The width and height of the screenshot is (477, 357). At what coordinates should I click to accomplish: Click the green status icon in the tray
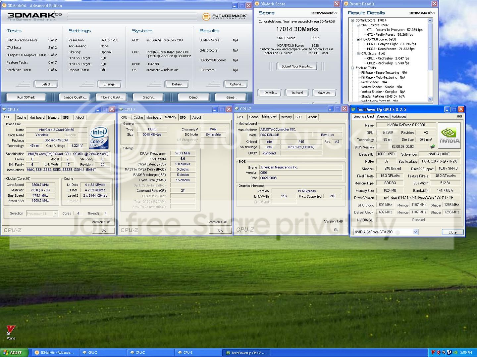[455, 352]
